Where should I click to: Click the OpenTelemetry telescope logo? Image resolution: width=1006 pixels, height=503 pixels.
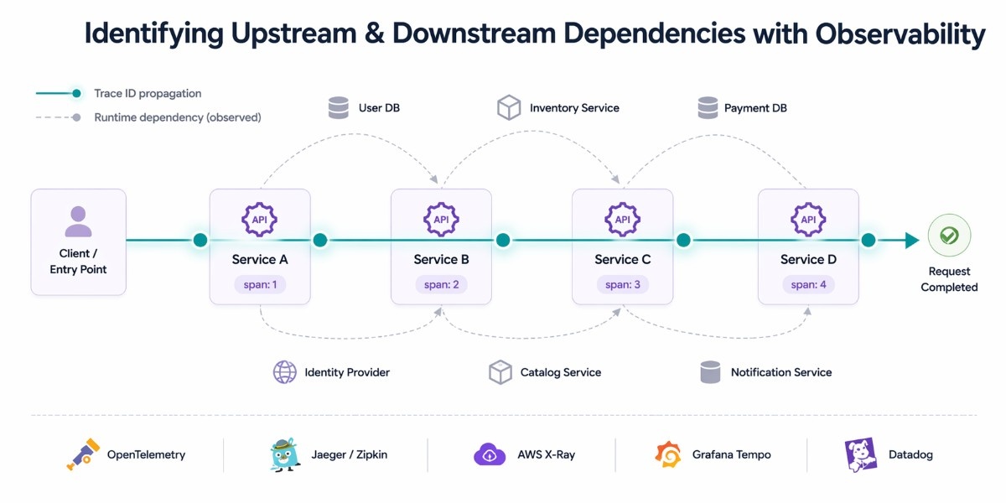coord(84,454)
